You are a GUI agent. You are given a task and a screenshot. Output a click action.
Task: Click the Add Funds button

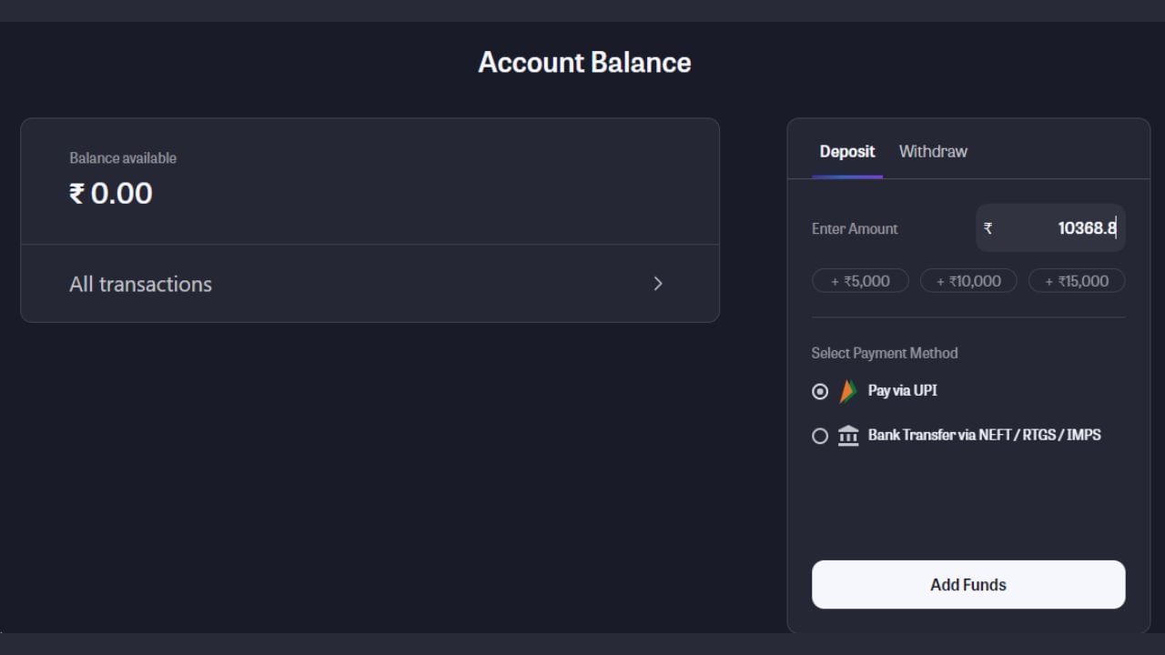(x=968, y=585)
